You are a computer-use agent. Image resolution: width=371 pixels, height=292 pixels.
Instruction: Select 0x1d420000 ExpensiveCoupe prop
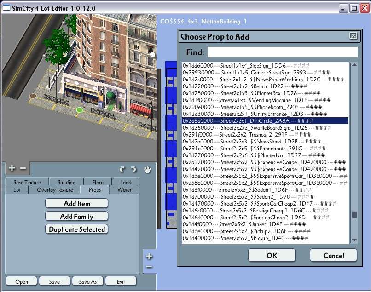tap(265, 169)
